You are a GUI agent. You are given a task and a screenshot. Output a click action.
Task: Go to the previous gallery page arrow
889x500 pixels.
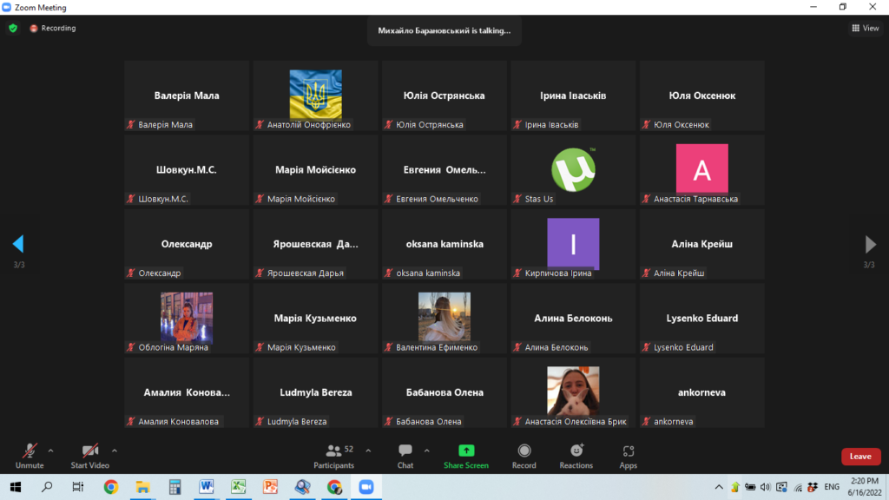(18, 244)
